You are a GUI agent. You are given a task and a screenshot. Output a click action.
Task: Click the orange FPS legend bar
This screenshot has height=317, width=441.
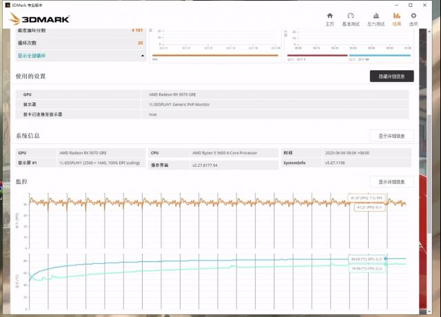tap(215, 55)
